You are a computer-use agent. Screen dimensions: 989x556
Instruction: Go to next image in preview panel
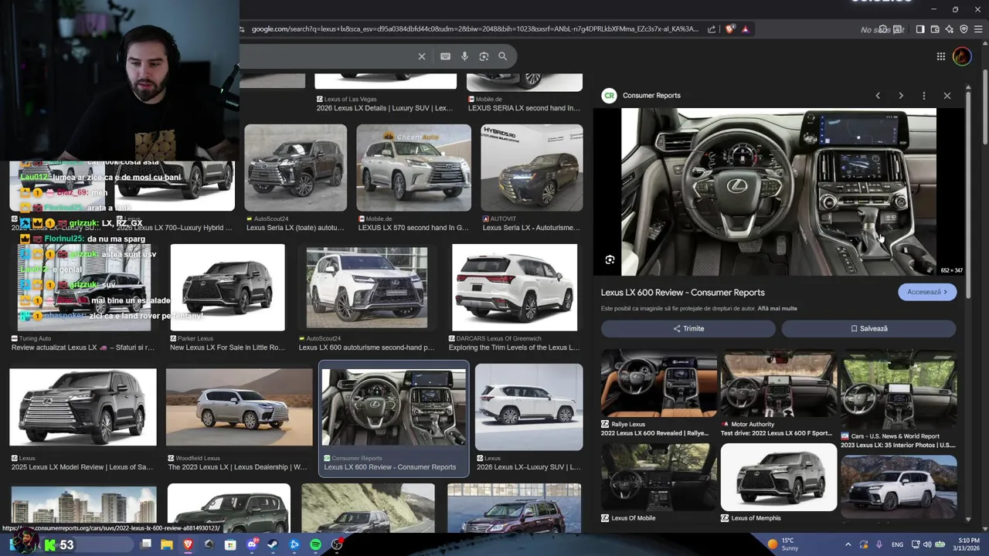coord(901,96)
